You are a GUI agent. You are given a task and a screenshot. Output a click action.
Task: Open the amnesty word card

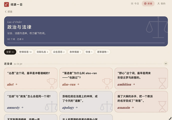click(x=31, y=102)
